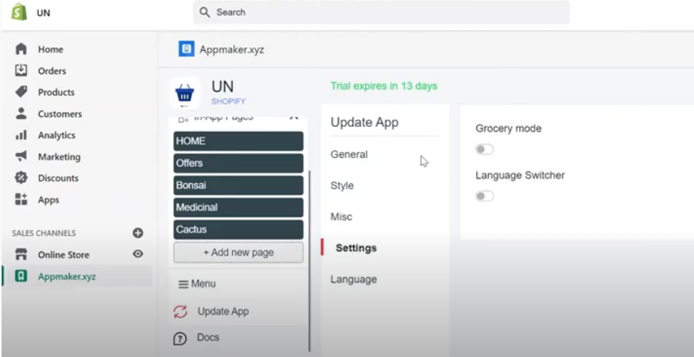The height and width of the screenshot is (357, 694).
Task: Click the Language Switcher label
Action: 520,175
